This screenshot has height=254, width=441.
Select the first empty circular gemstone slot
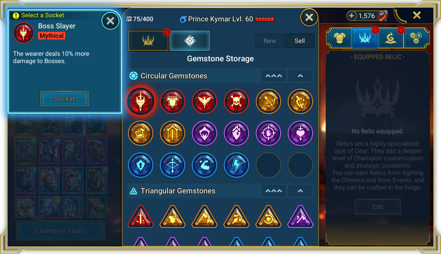point(268,165)
